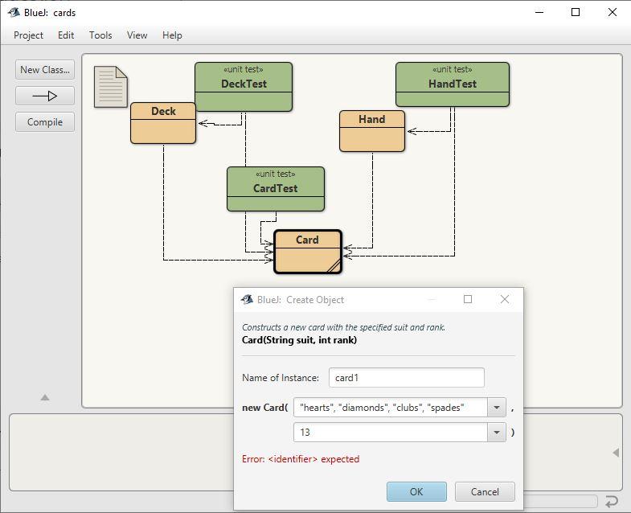Viewport: 631px width, 513px height.
Task: Open the Edit menu
Action: click(x=66, y=35)
